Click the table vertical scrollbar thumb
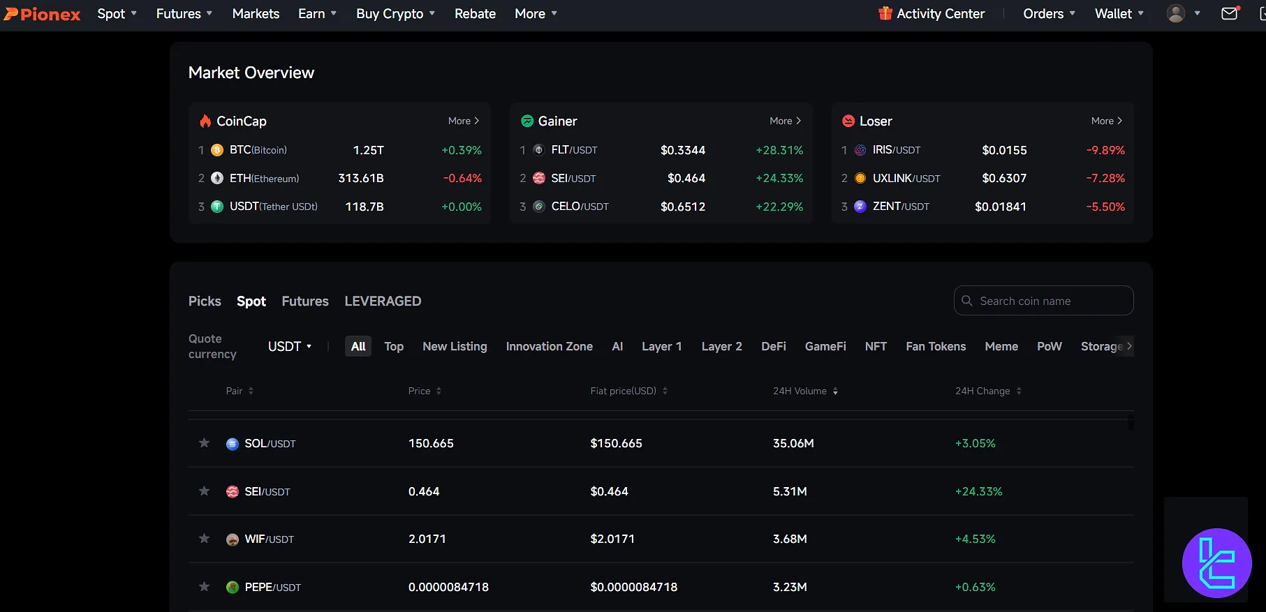This screenshot has height=612, width=1266. 1130,423
